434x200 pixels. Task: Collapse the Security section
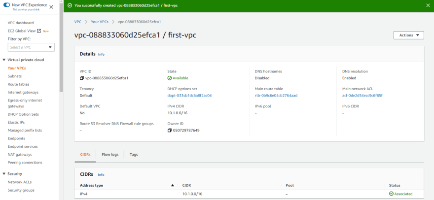pyautogui.click(x=4, y=174)
